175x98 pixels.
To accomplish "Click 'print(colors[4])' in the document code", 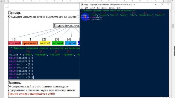I will pos(21,71).
